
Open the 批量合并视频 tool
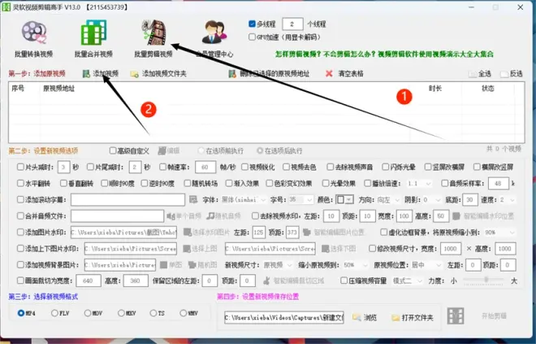click(x=93, y=37)
